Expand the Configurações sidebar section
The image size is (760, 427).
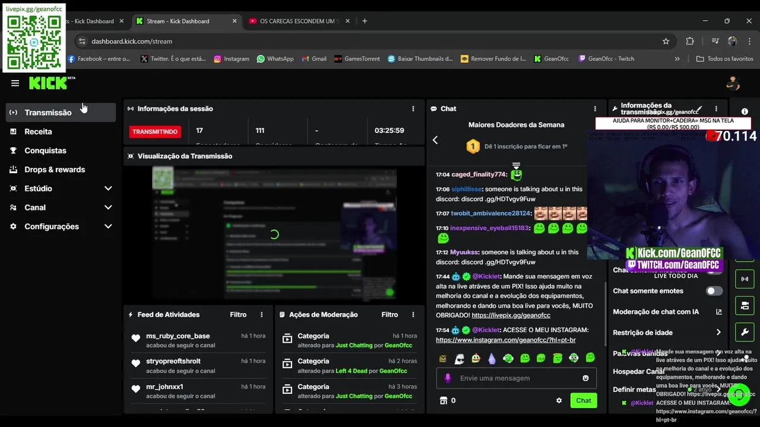108,227
